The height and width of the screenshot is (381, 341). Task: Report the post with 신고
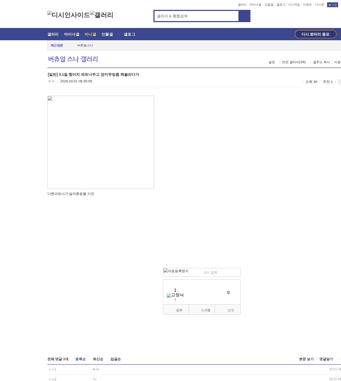tap(228, 310)
